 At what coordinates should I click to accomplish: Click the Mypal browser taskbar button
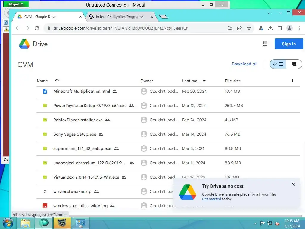click(44, 223)
